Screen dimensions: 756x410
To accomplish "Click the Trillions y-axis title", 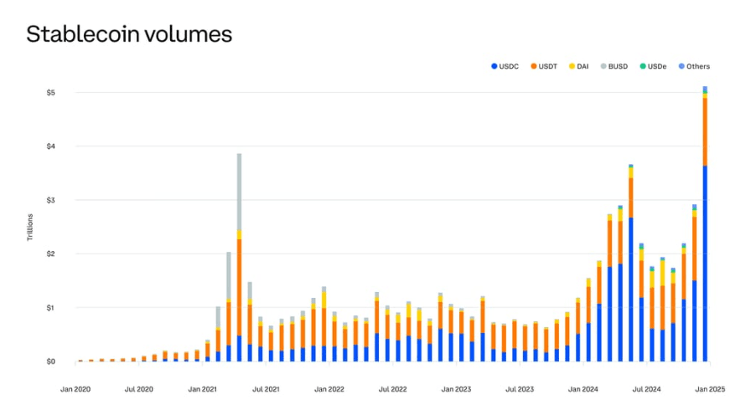I will pos(31,227).
